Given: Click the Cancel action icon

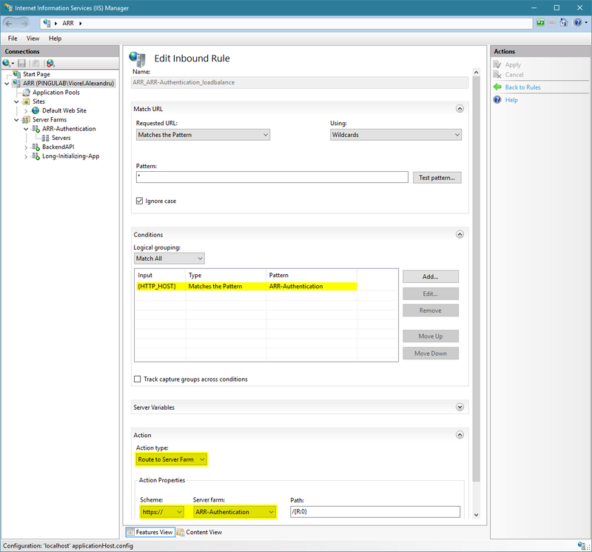Looking at the screenshot, I should (497, 75).
